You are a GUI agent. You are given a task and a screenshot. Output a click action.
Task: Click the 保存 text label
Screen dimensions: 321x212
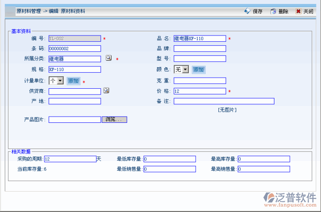(x=258, y=12)
